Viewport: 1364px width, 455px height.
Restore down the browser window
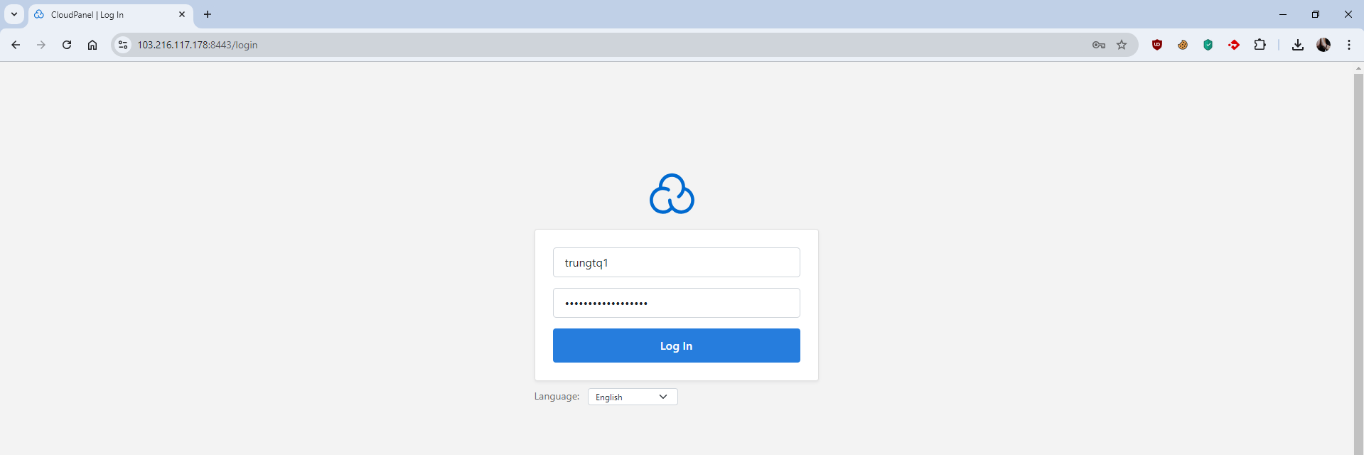pyautogui.click(x=1316, y=14)
